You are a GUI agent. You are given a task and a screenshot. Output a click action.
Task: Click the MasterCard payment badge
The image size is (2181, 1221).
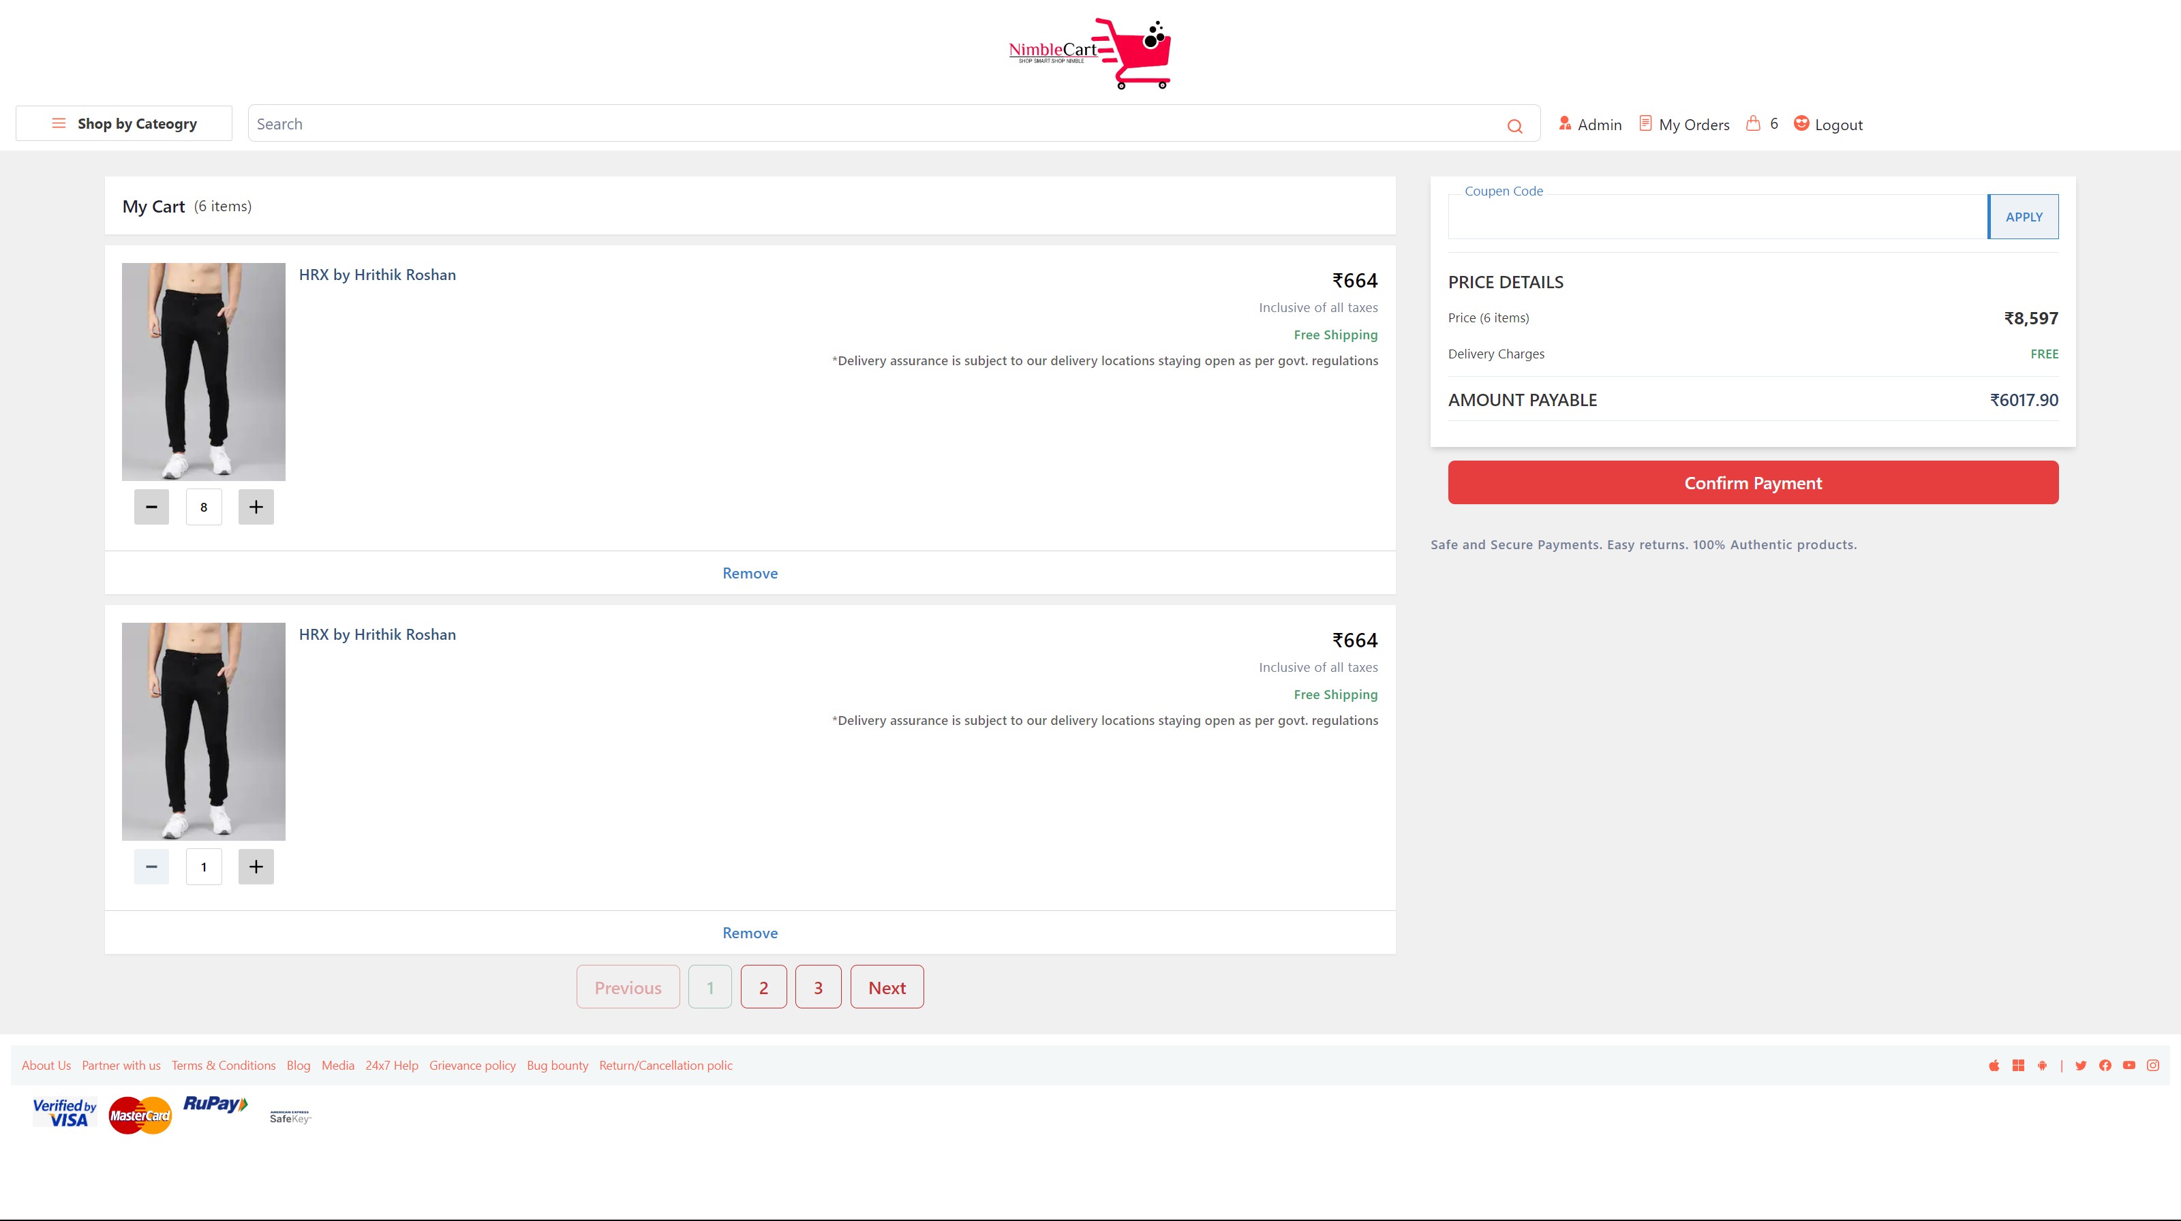tap(140, 1115)
